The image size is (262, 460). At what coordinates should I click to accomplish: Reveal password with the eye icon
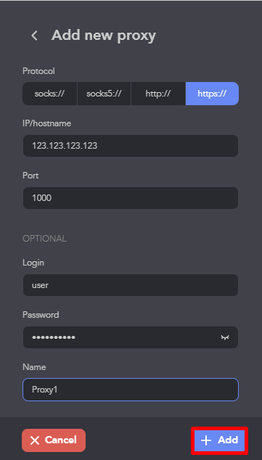point(225,337)
